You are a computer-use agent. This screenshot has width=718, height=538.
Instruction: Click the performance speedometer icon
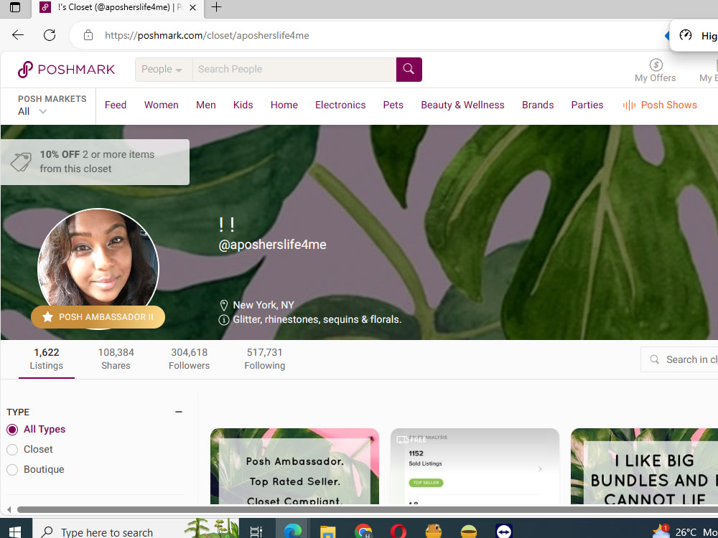pyautogui.click(x=686, y=35)
